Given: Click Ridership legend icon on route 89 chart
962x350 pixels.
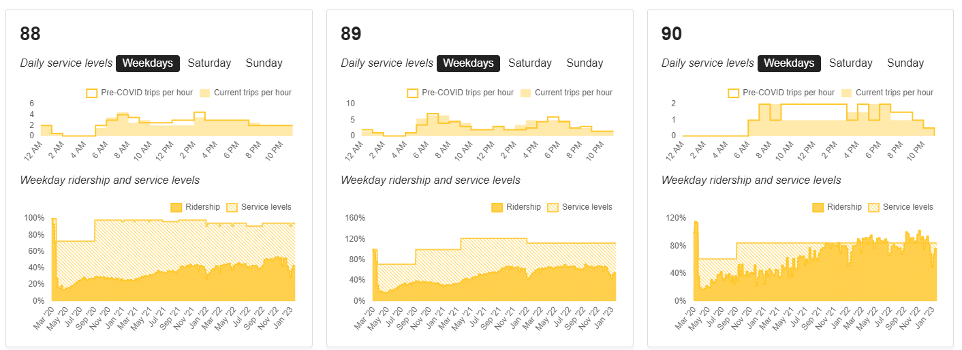Looking at the screenshot, I should click(497, 207).
